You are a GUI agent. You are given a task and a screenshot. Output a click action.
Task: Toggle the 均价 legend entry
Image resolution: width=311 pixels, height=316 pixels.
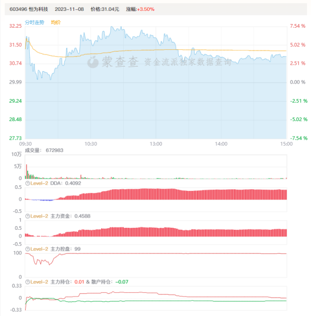56,23
